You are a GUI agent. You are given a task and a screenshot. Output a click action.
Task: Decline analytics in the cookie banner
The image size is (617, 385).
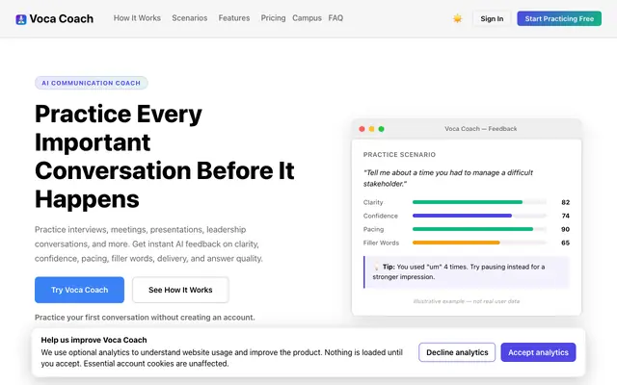[457, 352]
